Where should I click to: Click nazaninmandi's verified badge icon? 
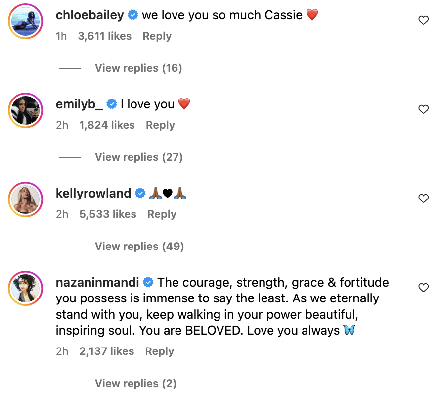pos(147,282)
